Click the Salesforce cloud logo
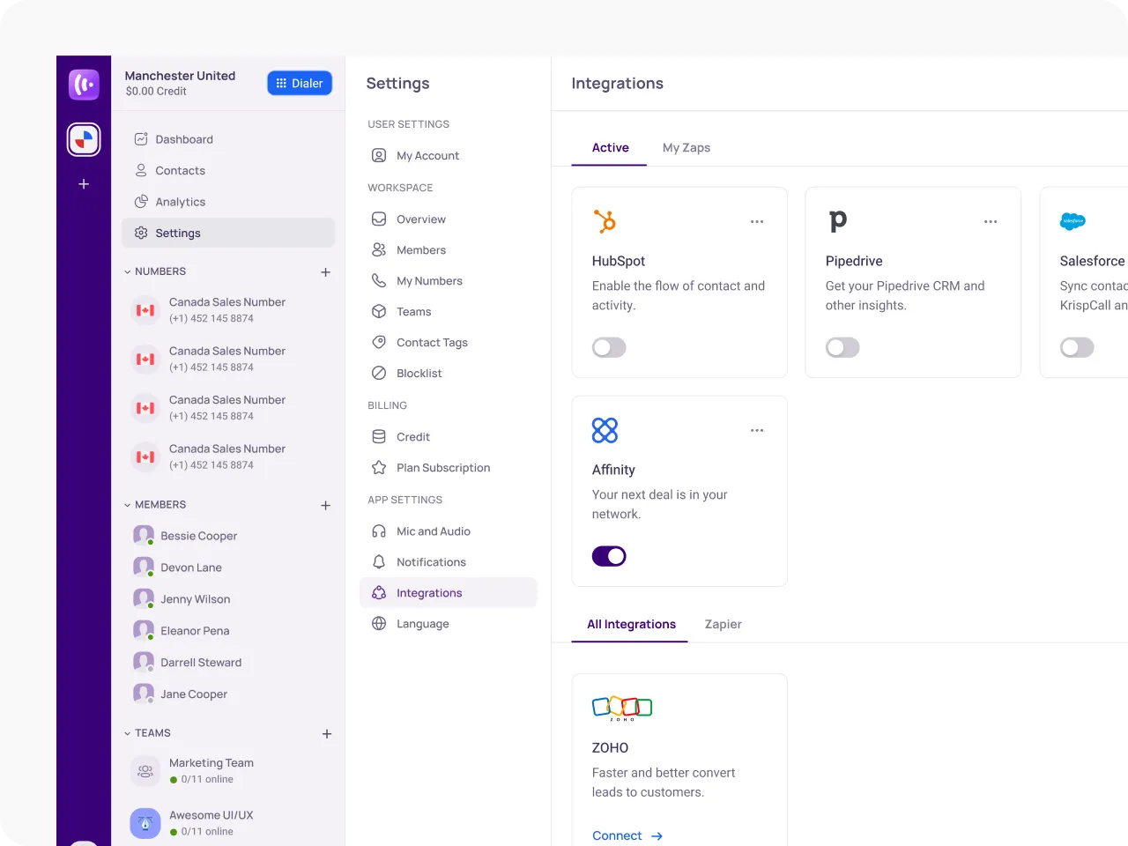The height and width of the screenshot is (846, 1128). pyautogui.click(x=1072, y=222)
